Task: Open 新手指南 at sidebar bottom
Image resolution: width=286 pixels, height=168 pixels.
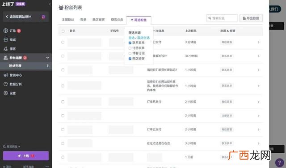Action: coord(29,167)
